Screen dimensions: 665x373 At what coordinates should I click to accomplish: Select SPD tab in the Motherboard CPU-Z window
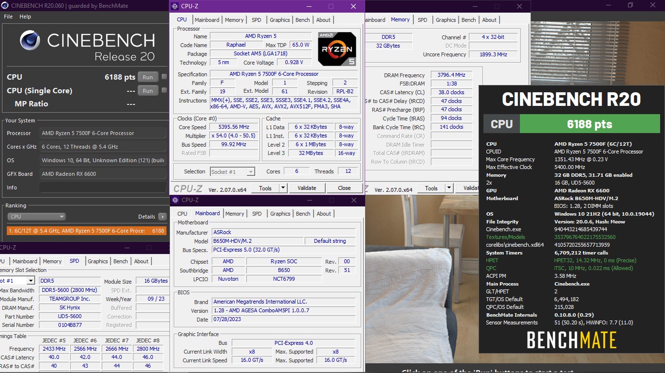(x=257, y=214)
